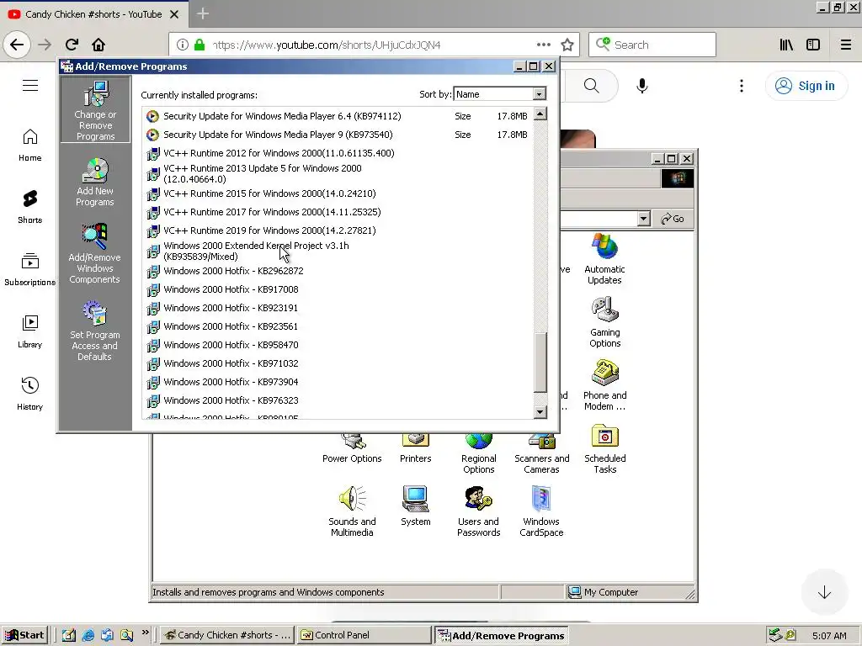Open Add/Remove Windows Components
Screen dimensions: 862x646
point(94,253)
